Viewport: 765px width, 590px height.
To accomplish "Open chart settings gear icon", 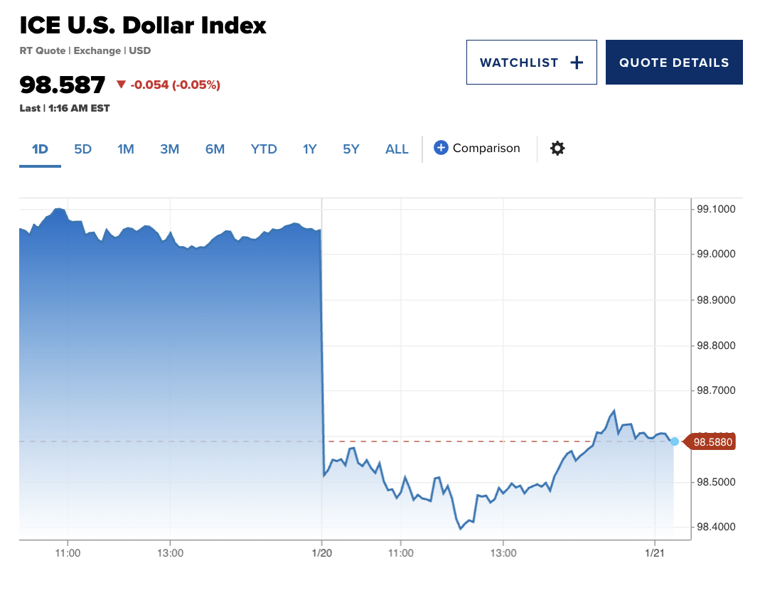I will [x=557, y=149].
